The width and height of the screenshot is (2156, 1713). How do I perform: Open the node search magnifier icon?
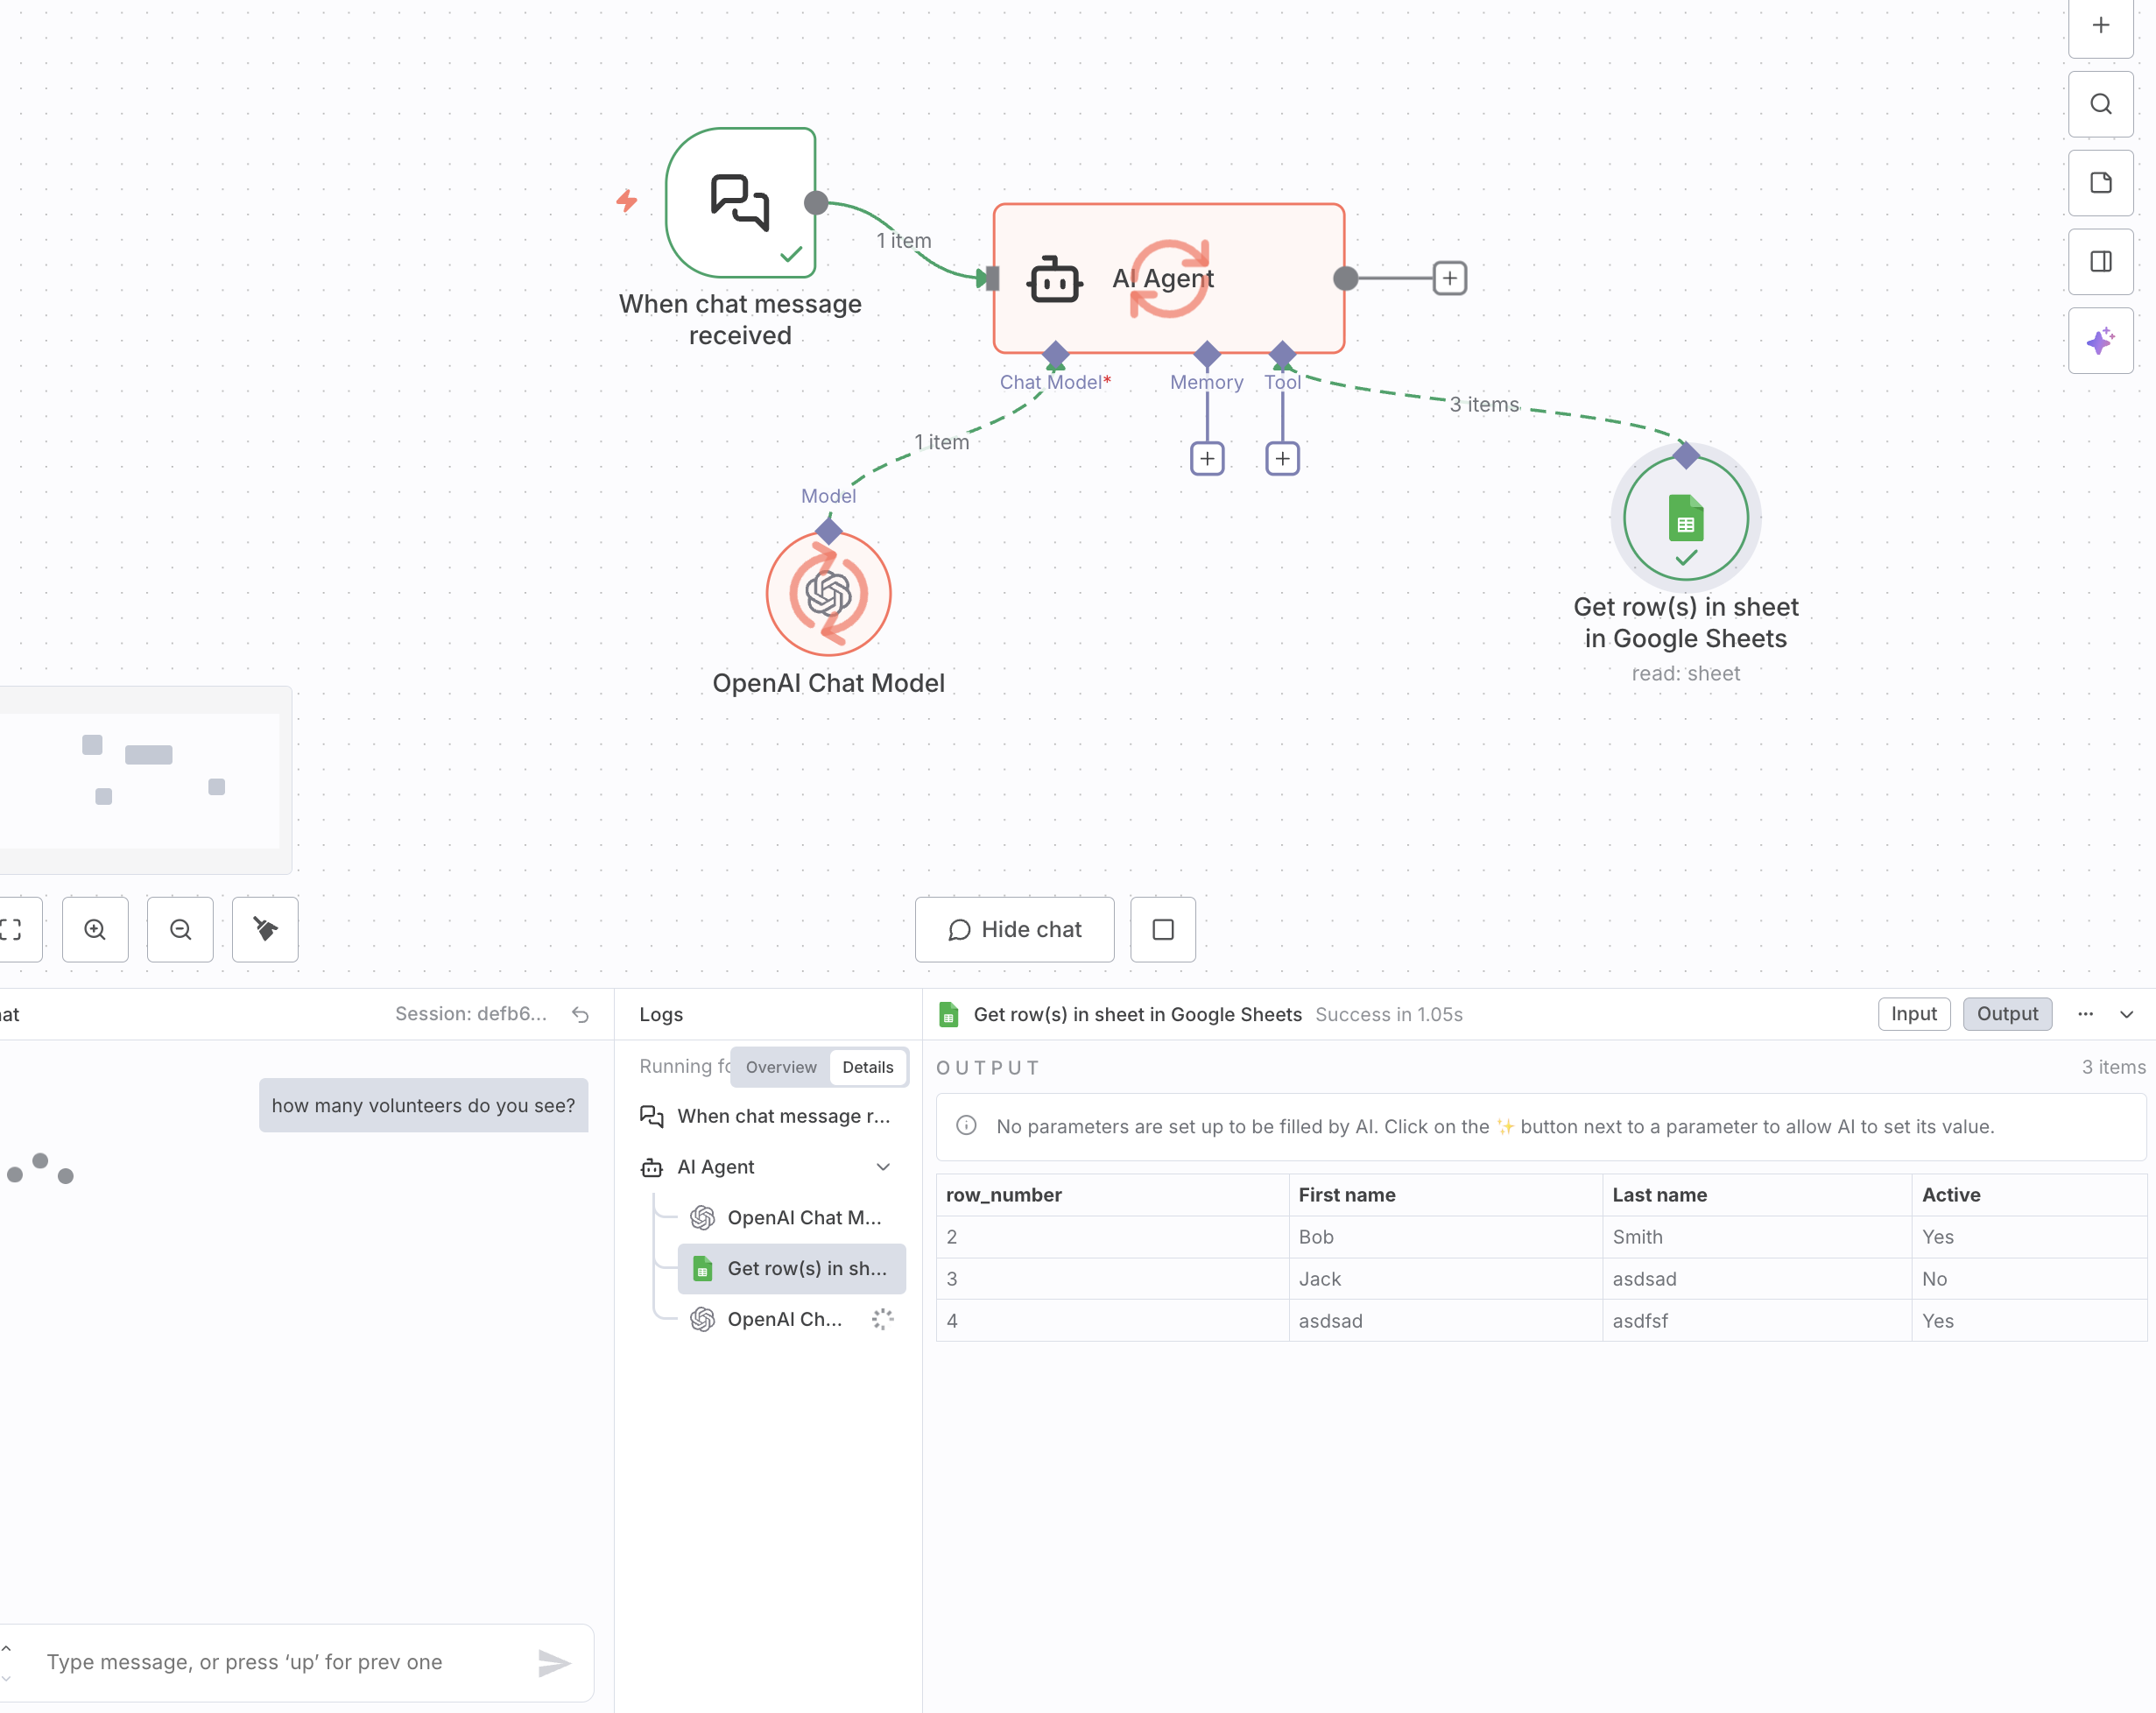[2100, 104]
